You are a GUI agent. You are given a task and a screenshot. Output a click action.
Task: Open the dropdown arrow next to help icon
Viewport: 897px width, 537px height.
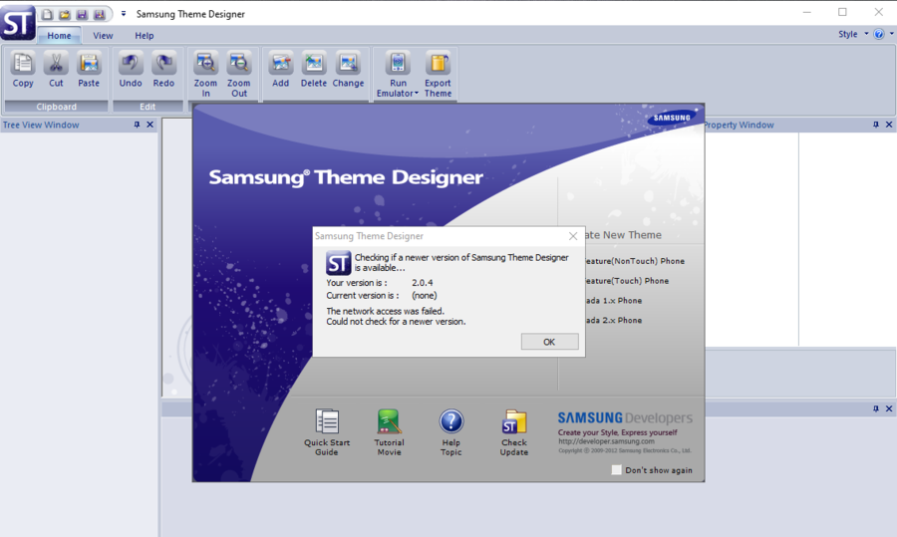pyautogui.click(x=891, y=34)
